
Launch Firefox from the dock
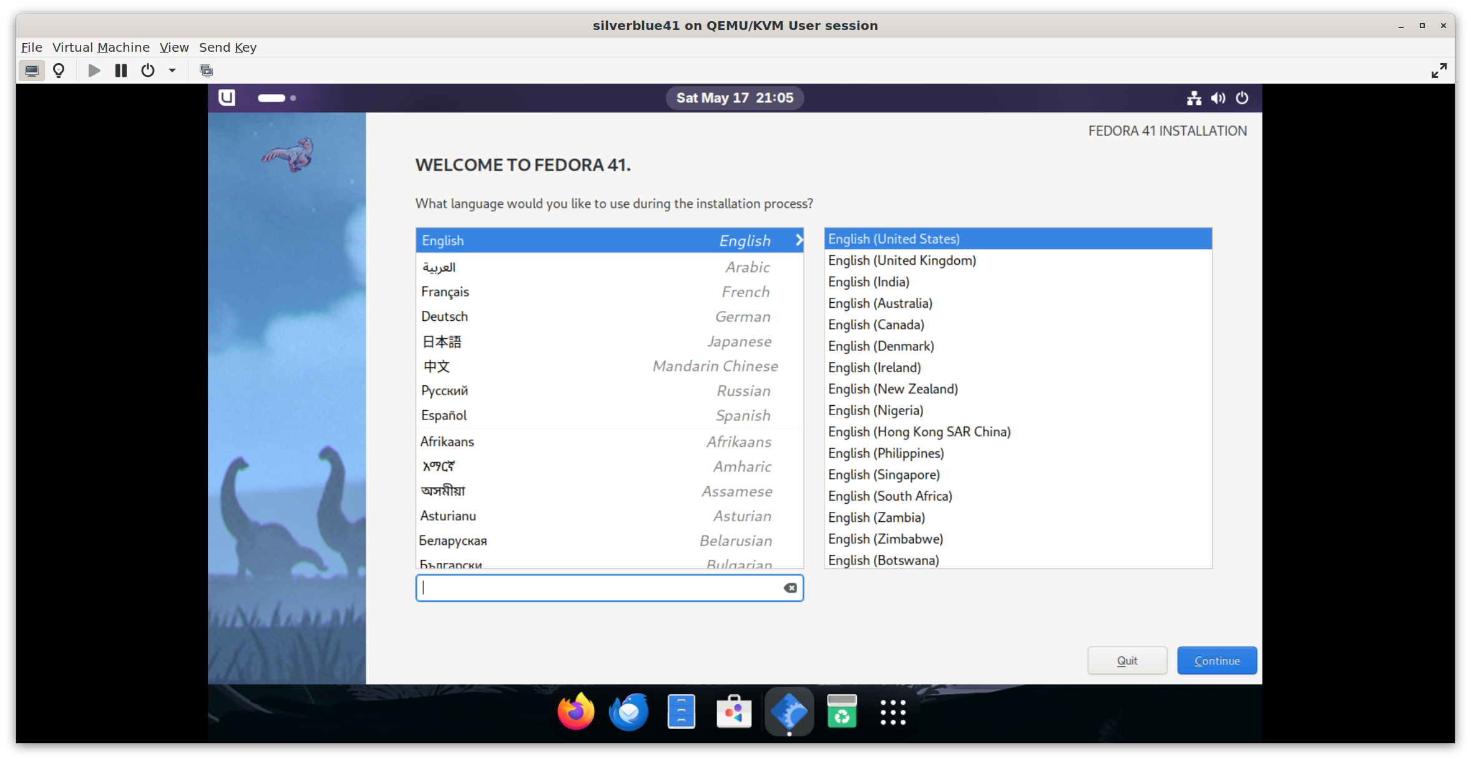pyautogui.click(x=575, y=712)
